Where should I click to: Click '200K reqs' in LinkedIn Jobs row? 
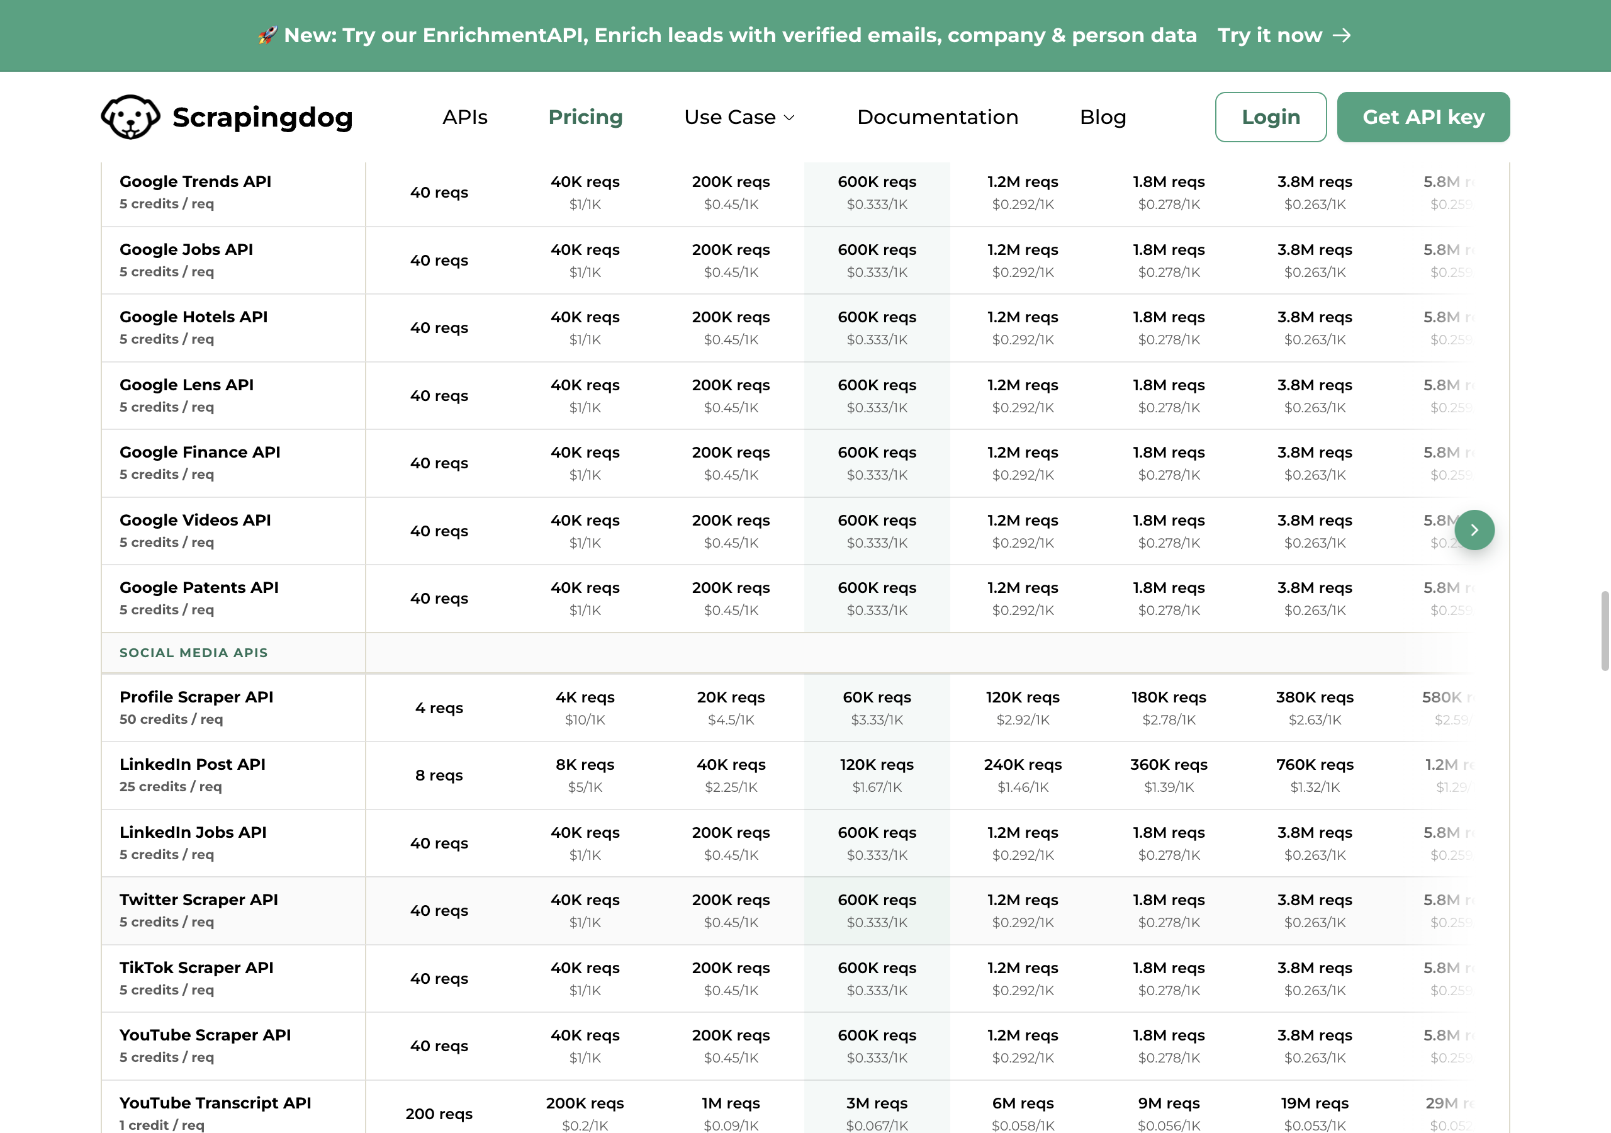(731, 833)
